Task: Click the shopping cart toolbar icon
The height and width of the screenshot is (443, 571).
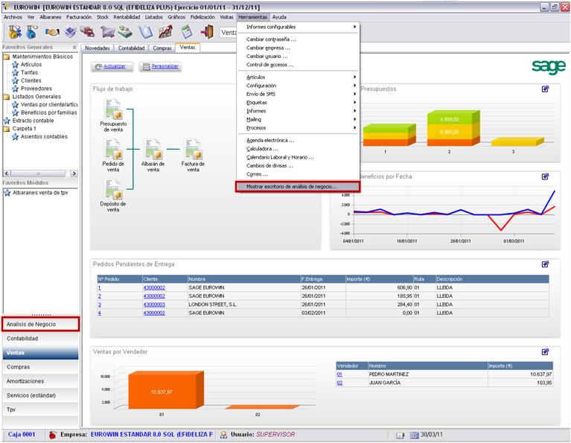Action: [x=107, y=32]
